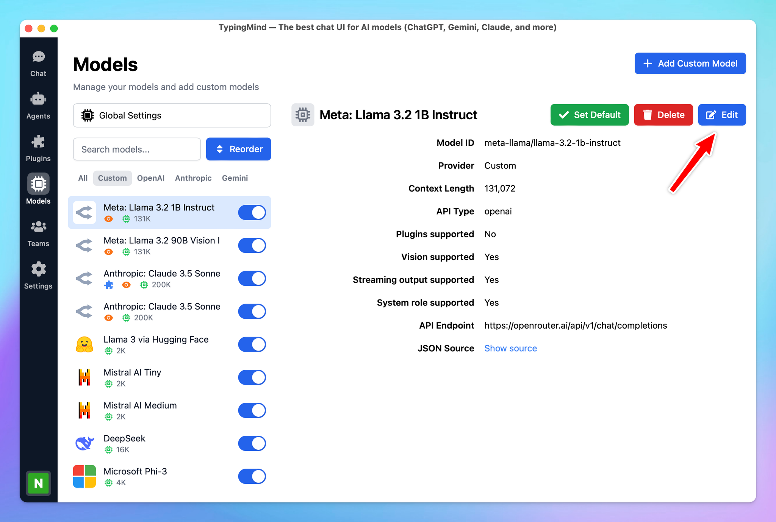Select Mistral AI Medium in list
This screenshot has height=522, width=776.
pyautogui.click(x=169, y=410)
